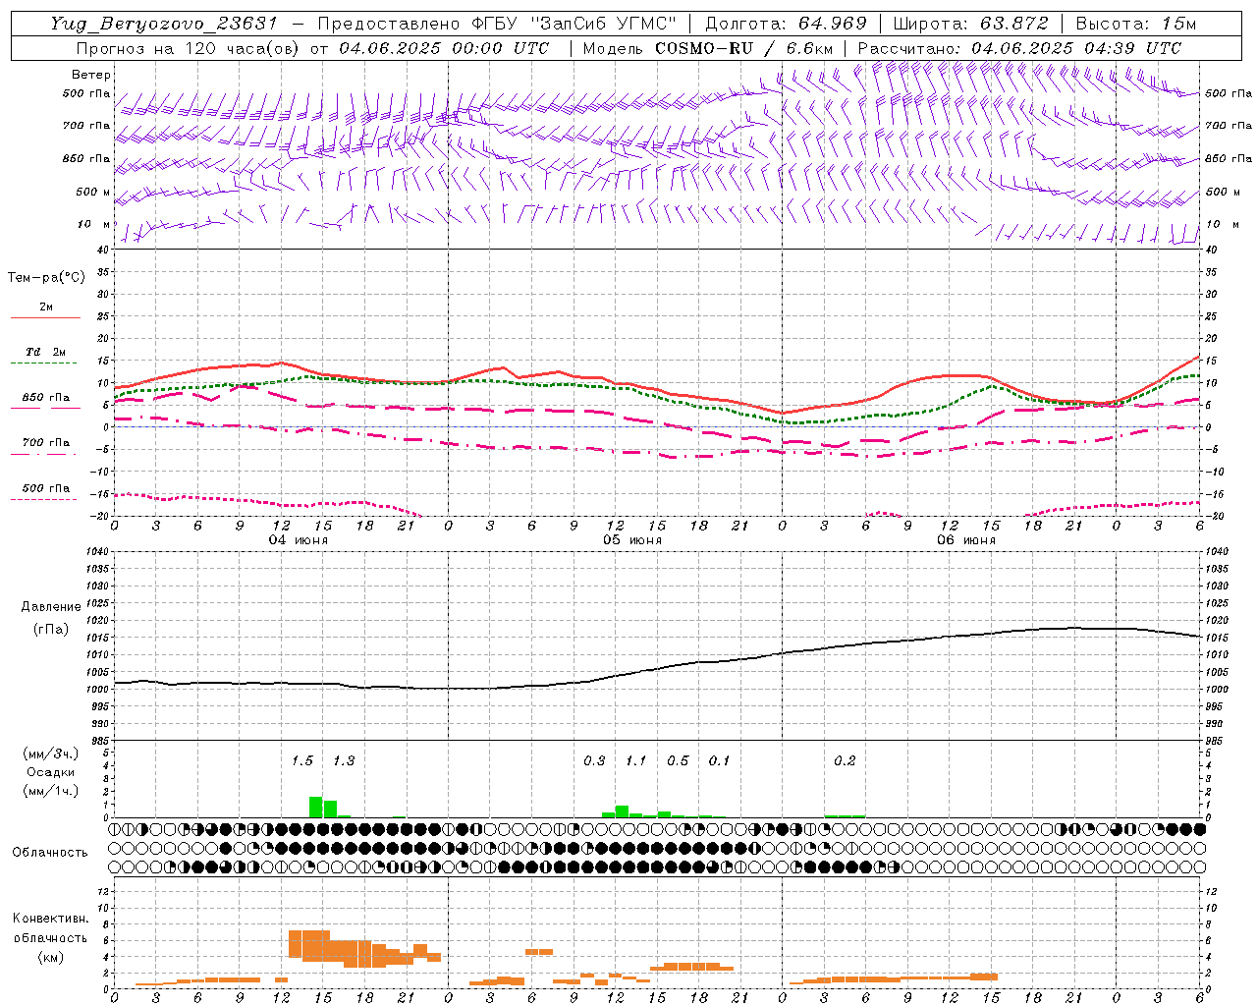Image resolution: width=1257 pixels, height=1006 pixels.
Task: Click the 700 гПа entry in temperature legend
Action: tap(46, 443)
